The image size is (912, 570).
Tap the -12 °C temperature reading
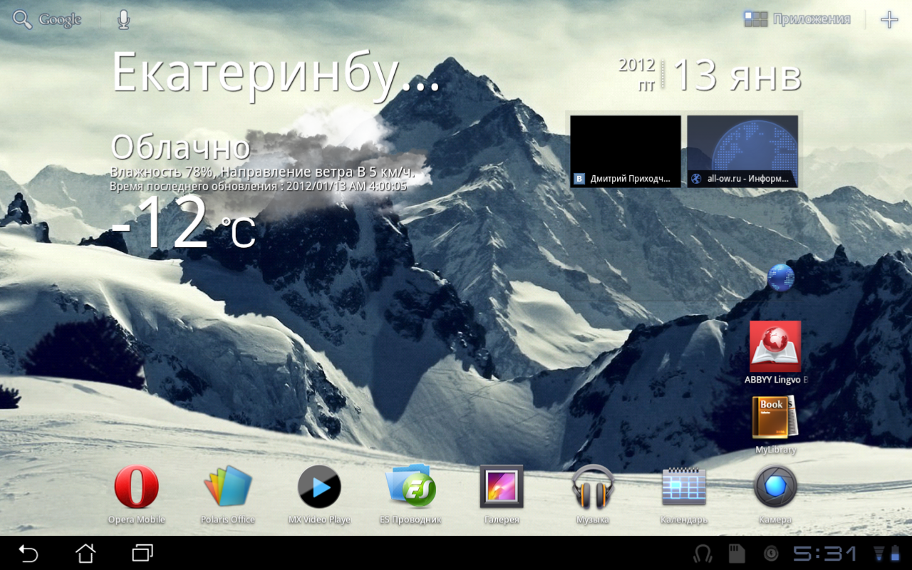[x=183, y=224]
